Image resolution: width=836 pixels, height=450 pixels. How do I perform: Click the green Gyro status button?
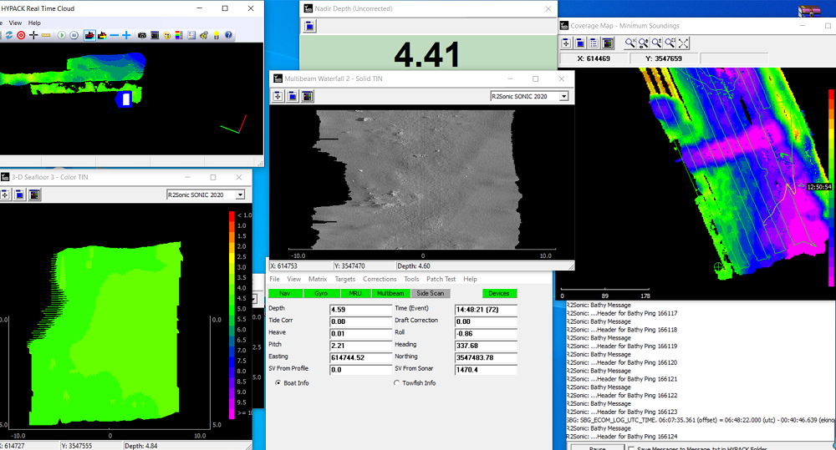321,293
